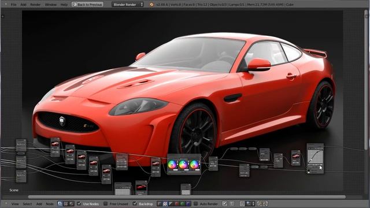Open the editor type selector in the top header
The image size is (370, 208).
6,4
